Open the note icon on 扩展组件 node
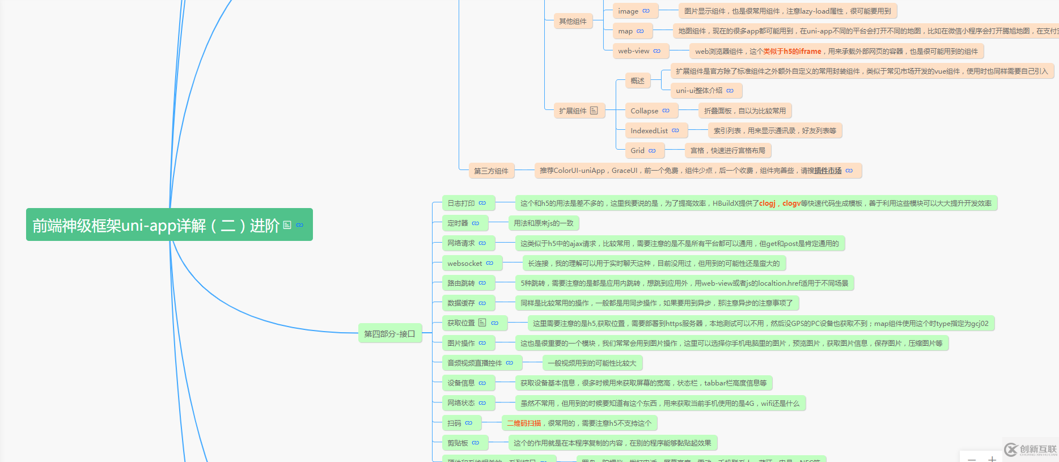The width and height of the screenshot is (1059, 462). click(x=594, y=111)
